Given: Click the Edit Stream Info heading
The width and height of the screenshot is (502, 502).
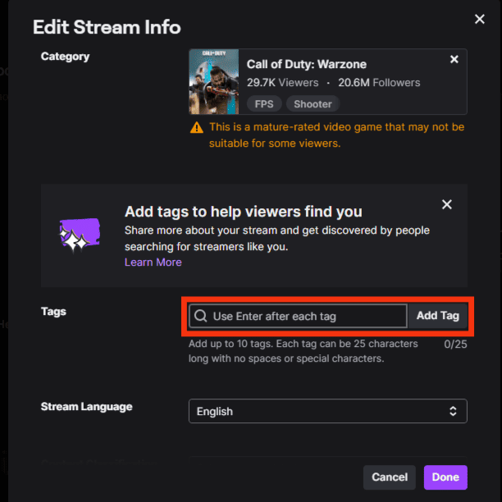Looking at the screenshot, I should pyautogui.click(x=107, y=27).
